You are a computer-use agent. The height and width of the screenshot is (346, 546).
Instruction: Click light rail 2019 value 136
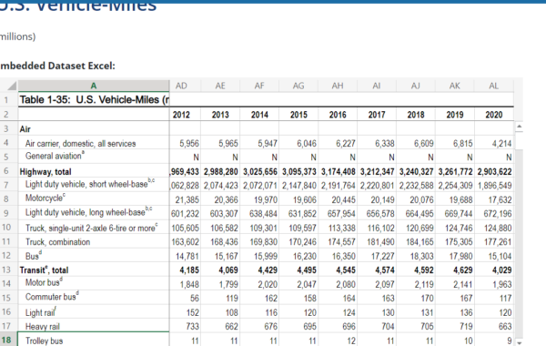point(455,312)
